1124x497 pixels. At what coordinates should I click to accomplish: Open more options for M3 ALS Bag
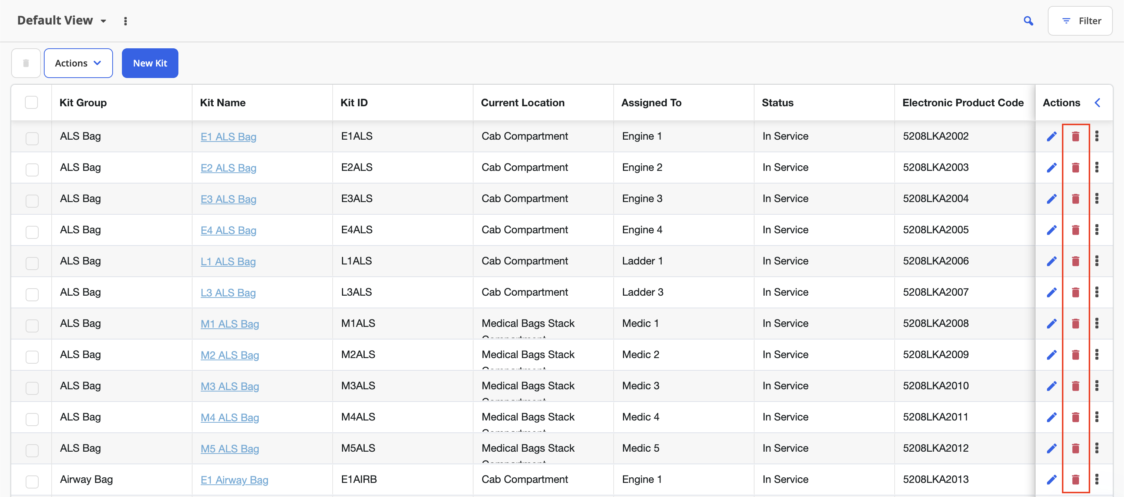[1097, 386]
